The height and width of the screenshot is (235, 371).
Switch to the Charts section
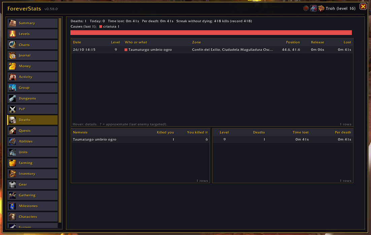click(x=32, y=45)
